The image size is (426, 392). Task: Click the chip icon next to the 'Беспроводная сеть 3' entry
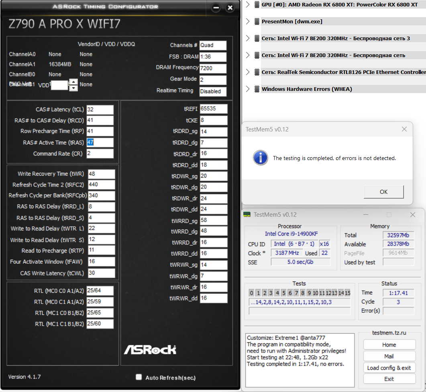click(257, 38)
